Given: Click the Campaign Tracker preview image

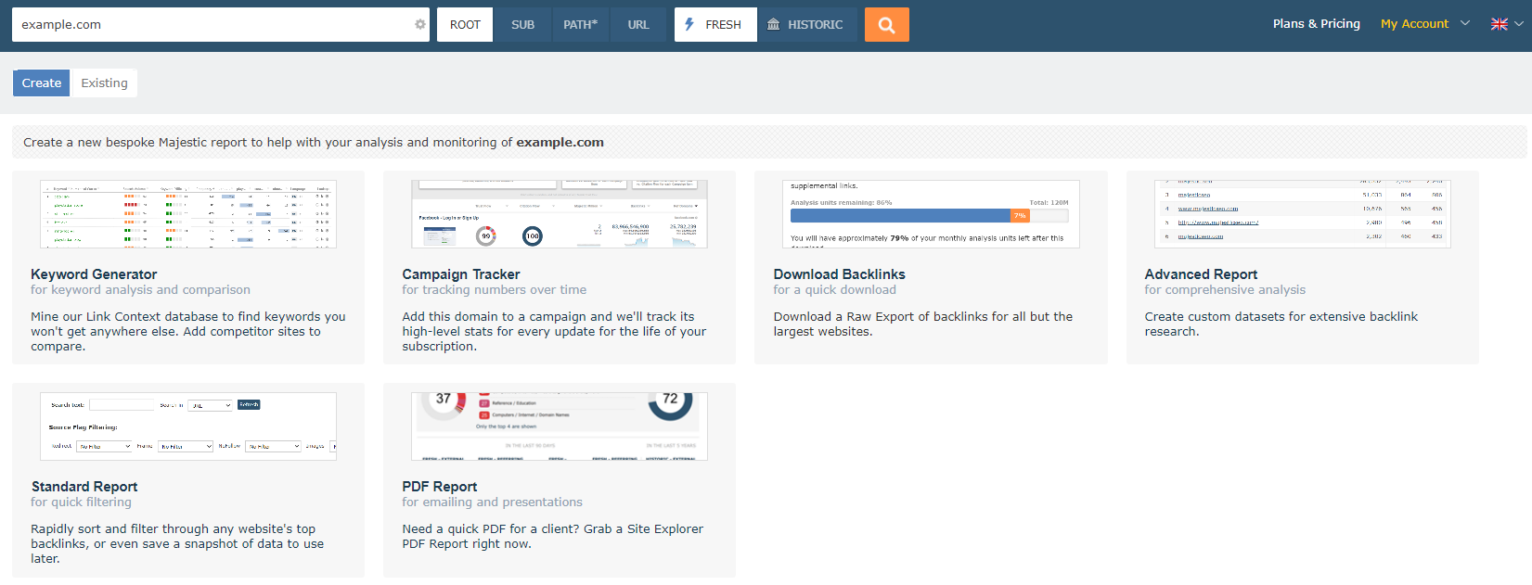Looking at the screenshot, I should coord(560,214).
